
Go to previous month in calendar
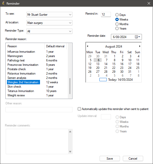87,46
